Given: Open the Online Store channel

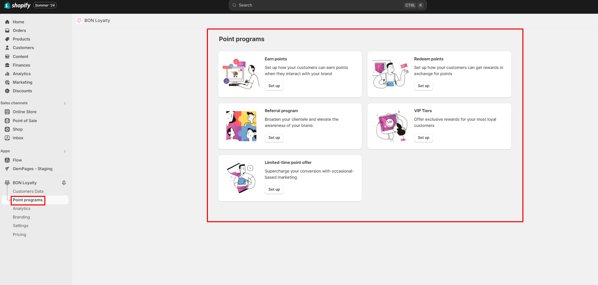Looking at the screenshot, I should 24,112.
